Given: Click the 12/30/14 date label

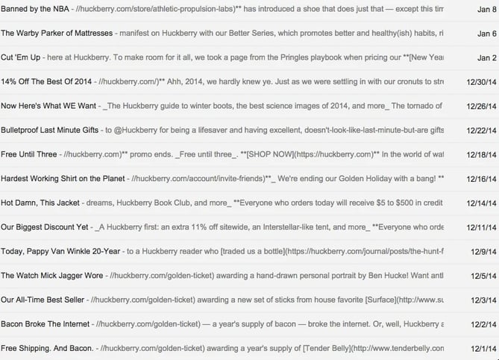Looking at the screenshot, I should pyautogui.click(x=479, y=81).
